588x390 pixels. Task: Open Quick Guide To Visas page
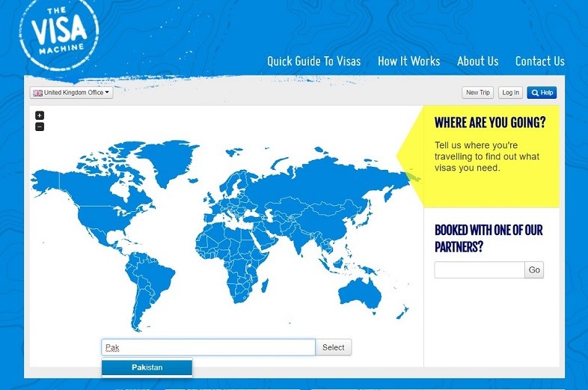point(313,61)
